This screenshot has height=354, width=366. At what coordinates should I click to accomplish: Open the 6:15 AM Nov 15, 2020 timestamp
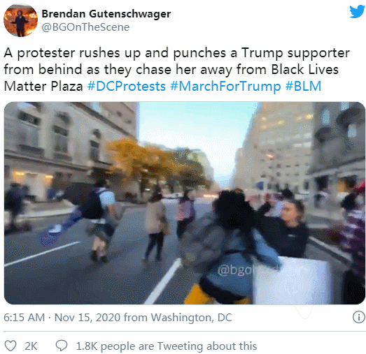click(62, 318)
